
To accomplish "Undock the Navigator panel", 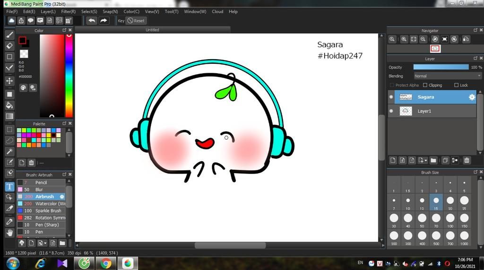I will 475,30.
